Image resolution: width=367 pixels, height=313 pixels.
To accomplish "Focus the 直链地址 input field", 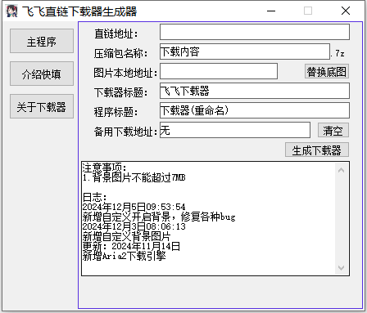I will [x=255, y=32].
